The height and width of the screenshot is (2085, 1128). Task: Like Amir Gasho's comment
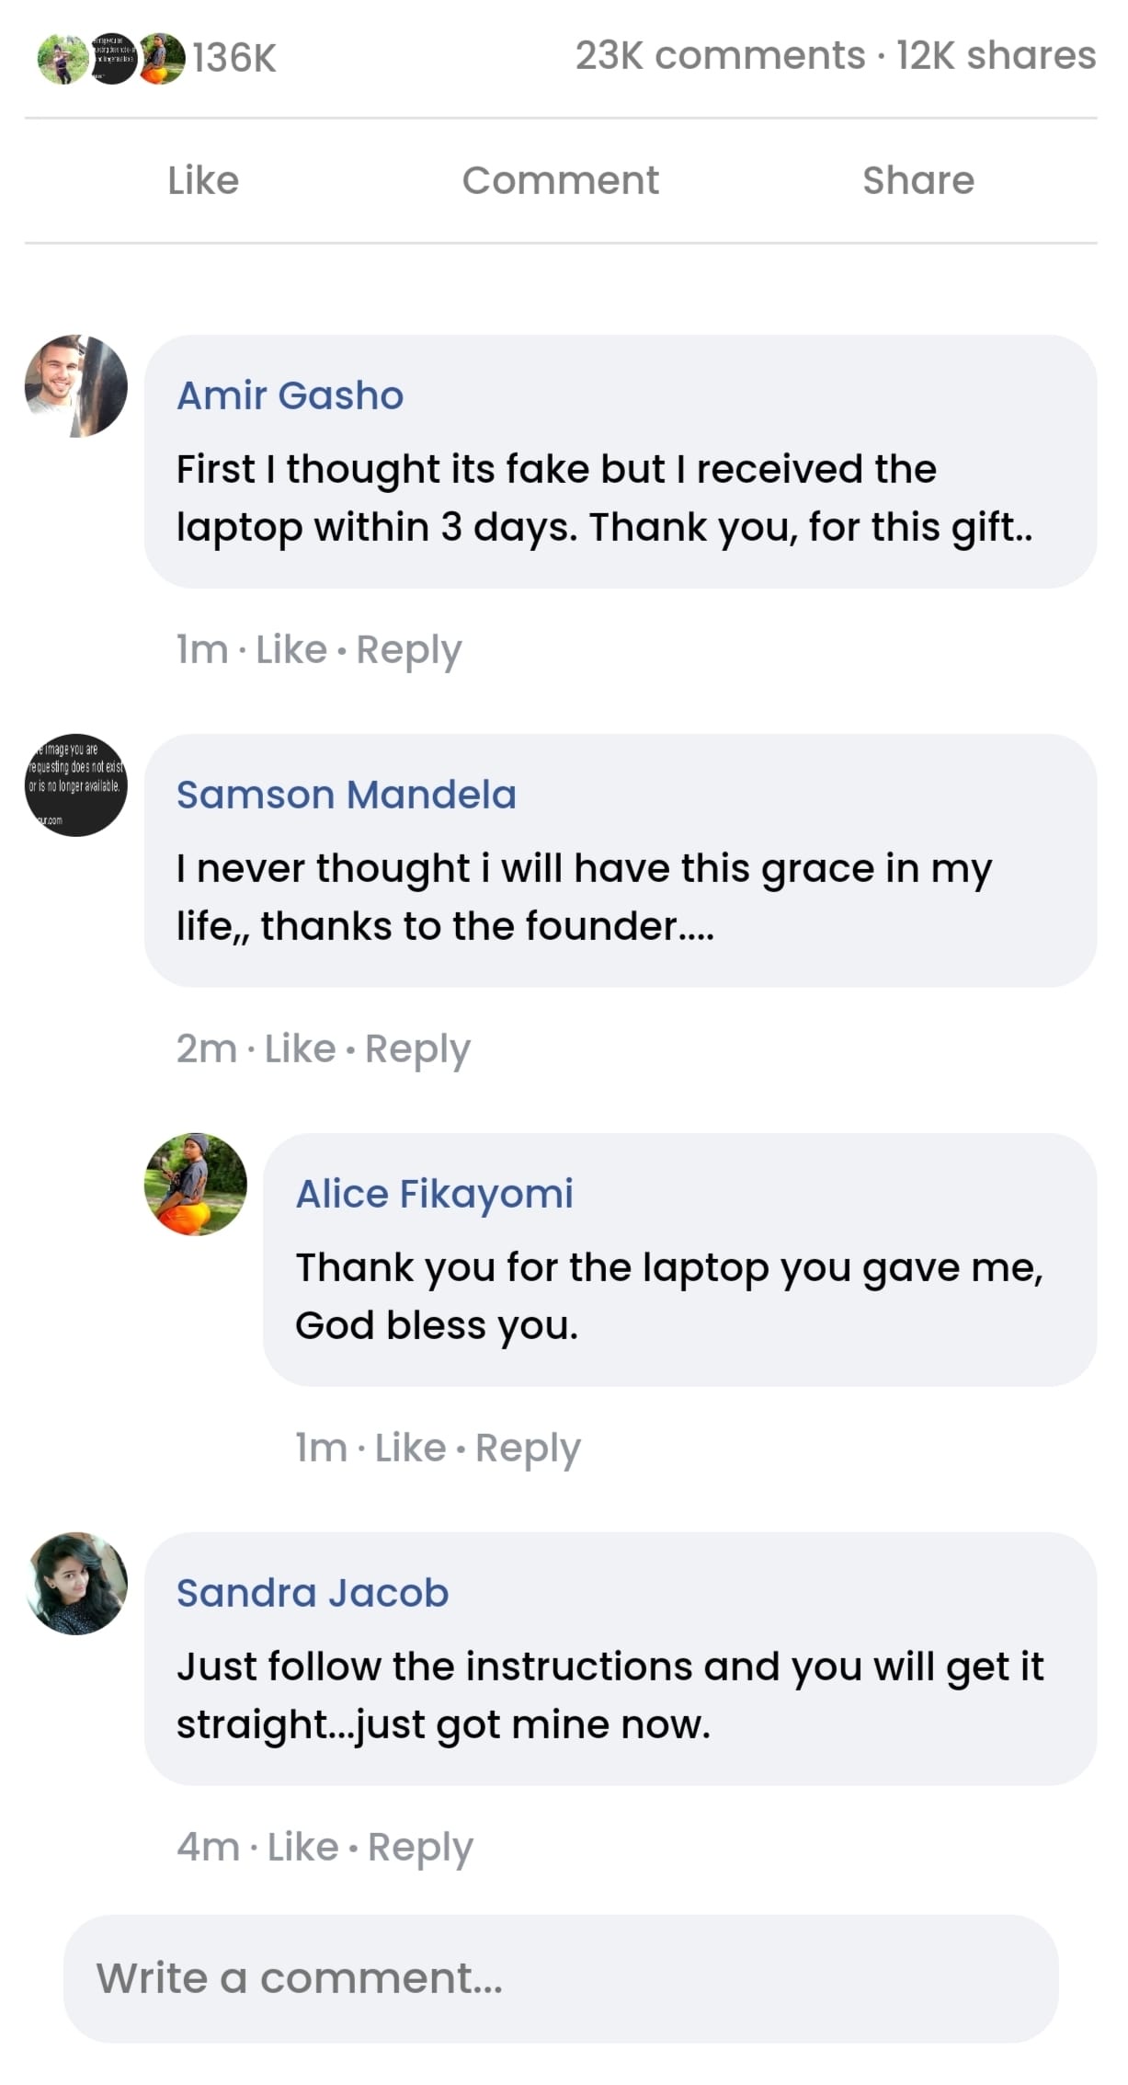291,650
